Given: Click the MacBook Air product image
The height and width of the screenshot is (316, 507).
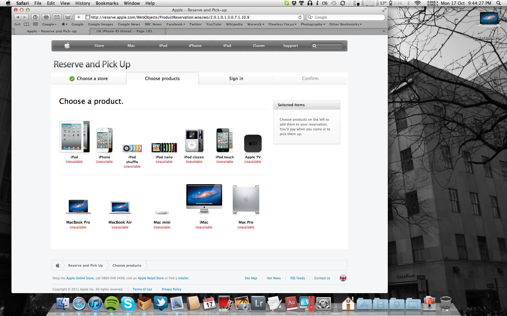Looking at the screenshot, I should pyautogui.click(x=120, y=208).
